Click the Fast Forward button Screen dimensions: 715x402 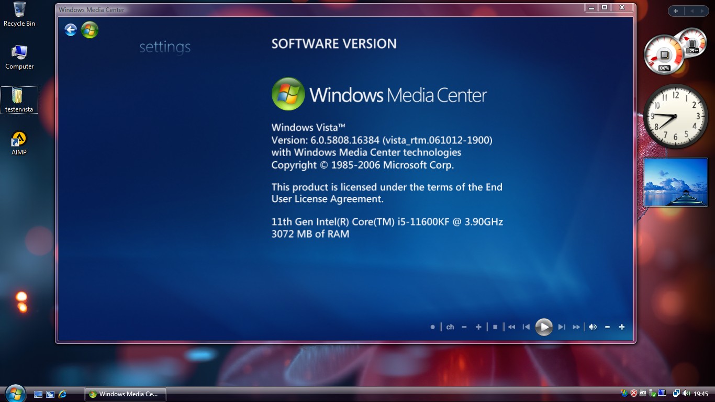coord(576,327)
